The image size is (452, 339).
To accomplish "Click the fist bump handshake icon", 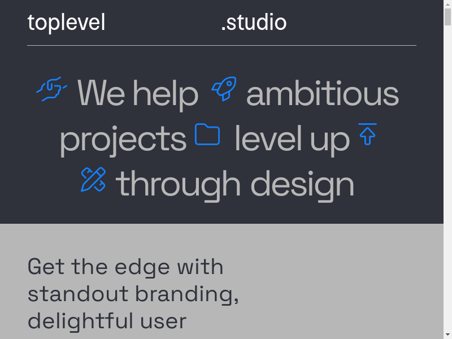I will (x=52, y=89).
